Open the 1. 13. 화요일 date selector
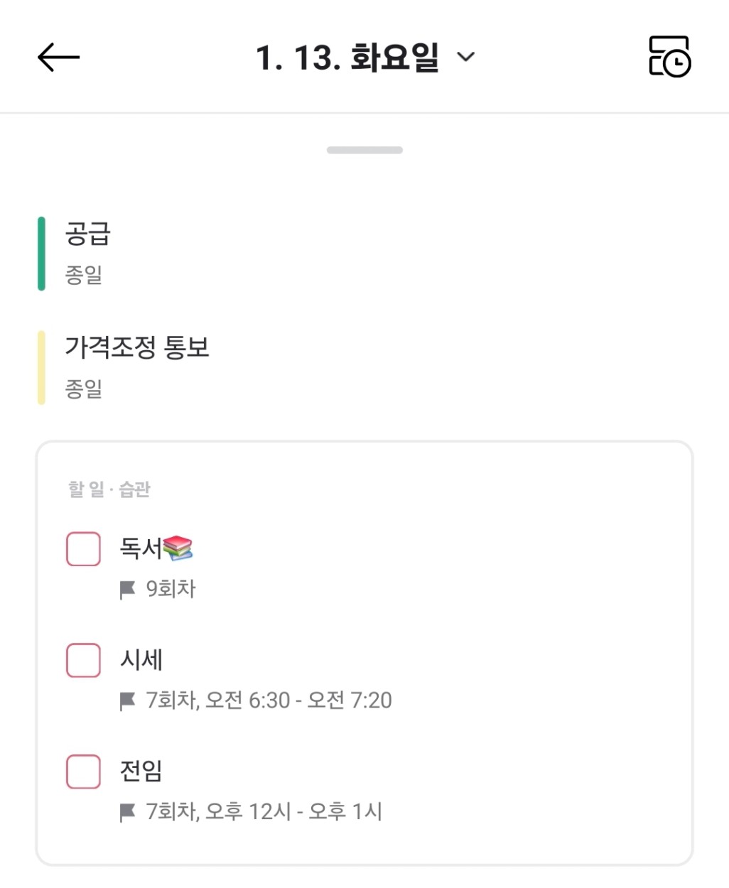 347,58
